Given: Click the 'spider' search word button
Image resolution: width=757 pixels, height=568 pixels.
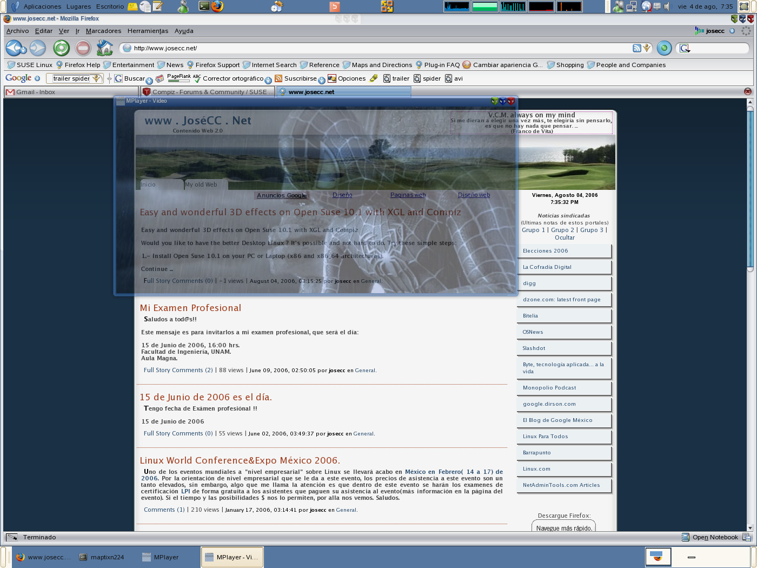Looking at the screenshot, I should point(427,78).
